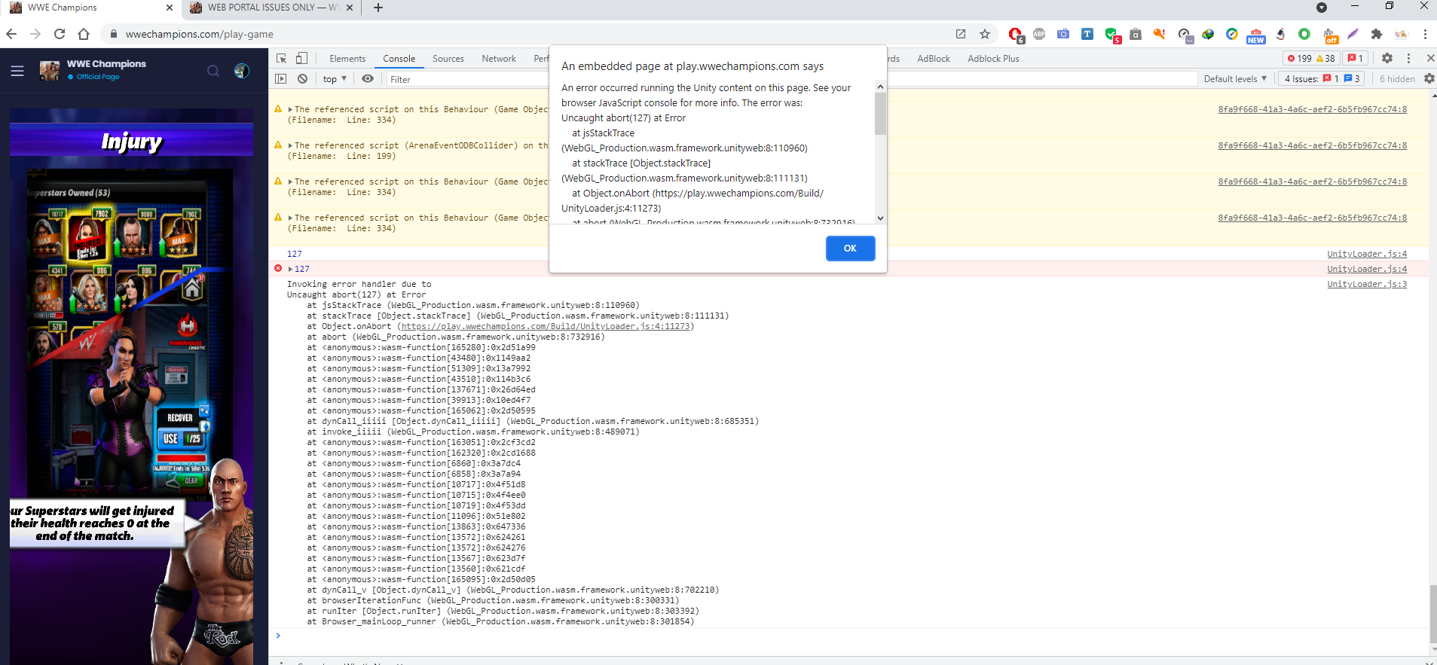Open DevTools settings gear
This screenshot has width=1437, height=665.
click(x=1387, y=58)
